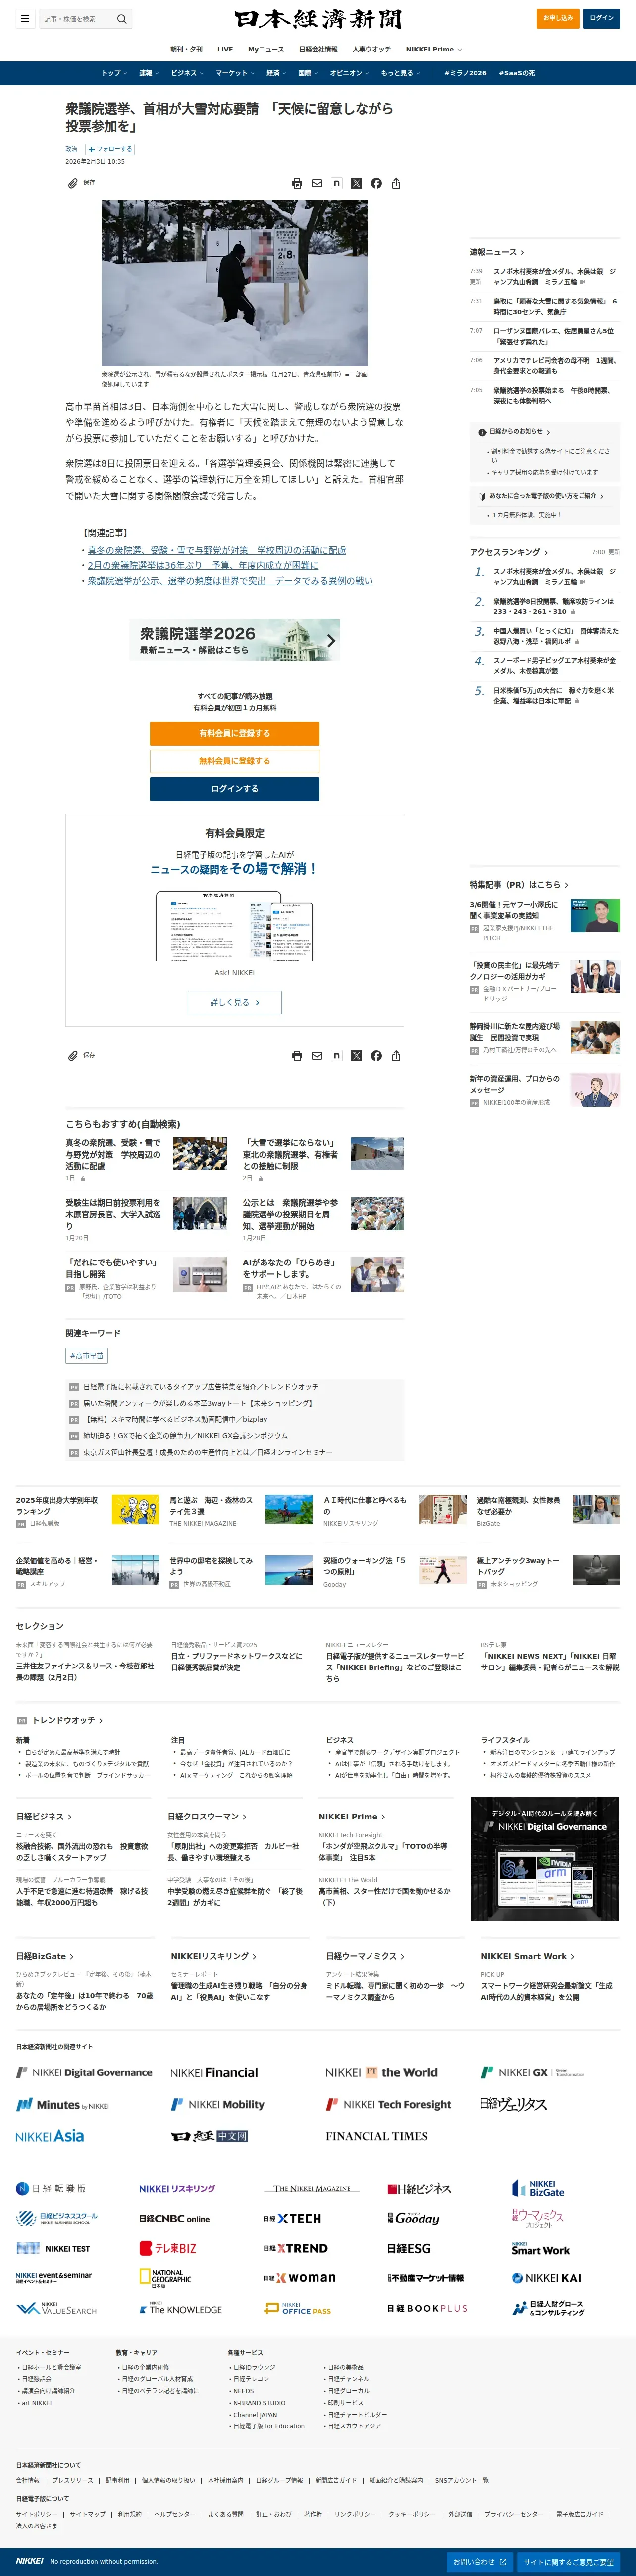Expand the 速報 navigation dropdown

pyautogui.click(x=149, y=73)
